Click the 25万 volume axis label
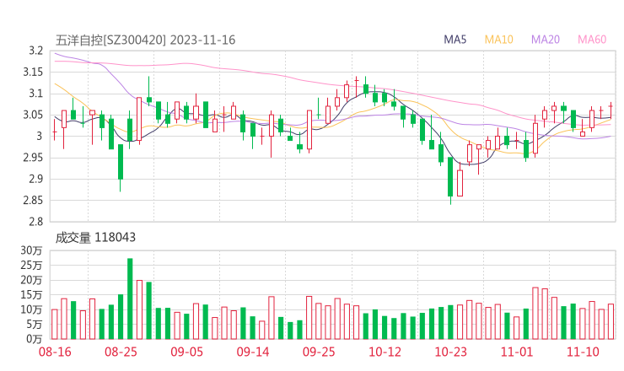This screenshot has width=624, height=371. pos(31,265)
